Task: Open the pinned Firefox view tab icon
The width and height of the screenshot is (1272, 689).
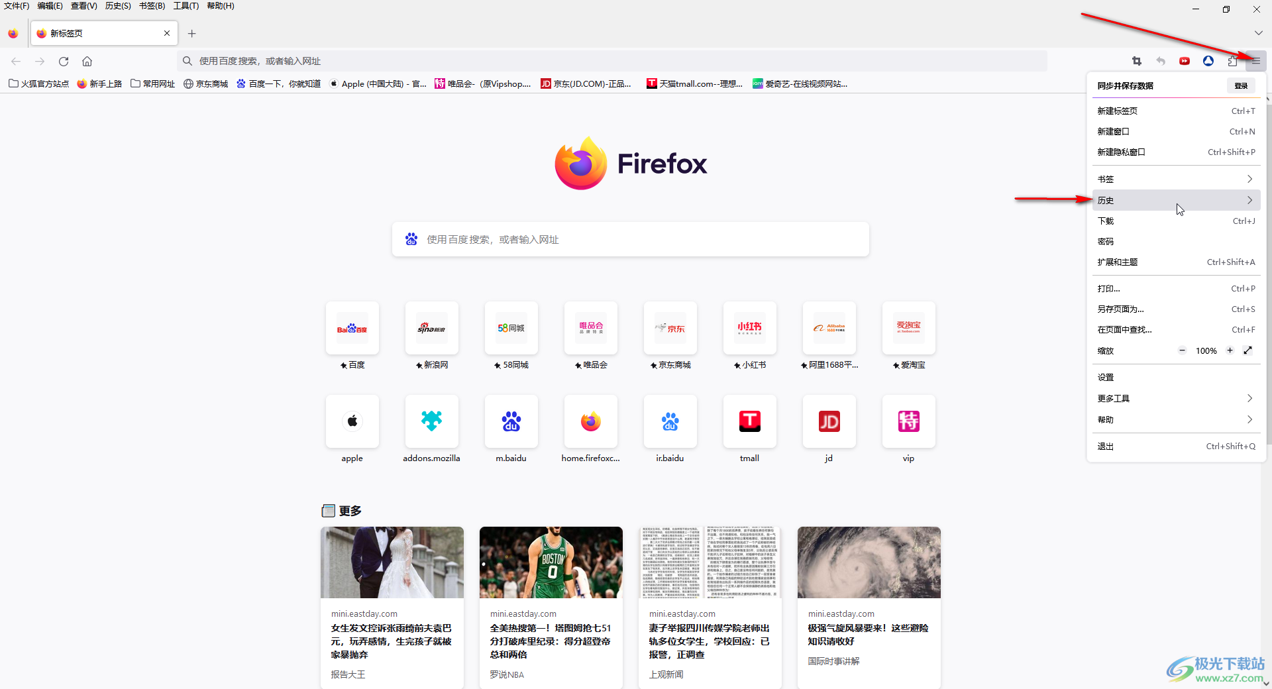Action: coord(13,33)
